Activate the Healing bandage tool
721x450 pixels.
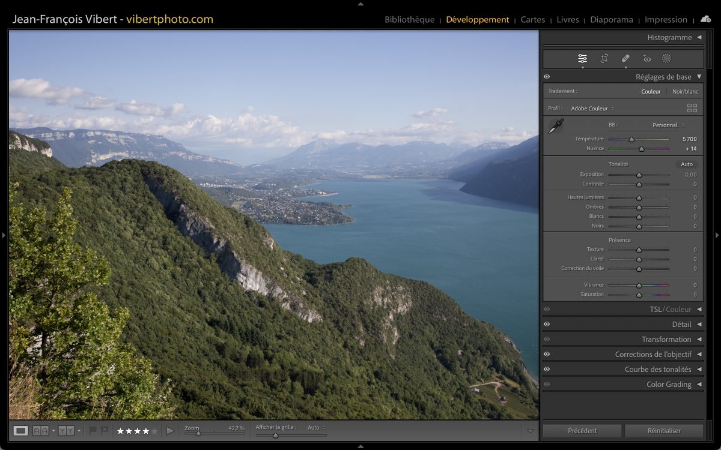pyautogui.click(x=625, y=59)
